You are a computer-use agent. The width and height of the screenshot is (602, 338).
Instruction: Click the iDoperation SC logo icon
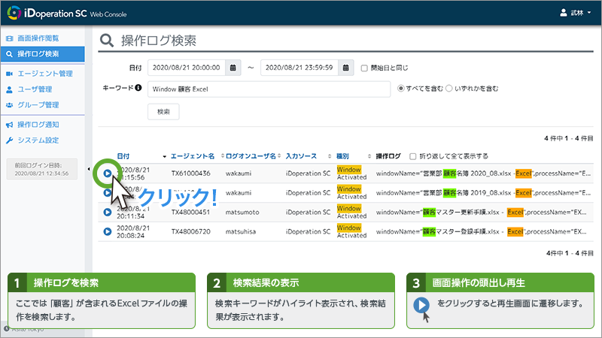pyautogui.click(x=14, y=13)
